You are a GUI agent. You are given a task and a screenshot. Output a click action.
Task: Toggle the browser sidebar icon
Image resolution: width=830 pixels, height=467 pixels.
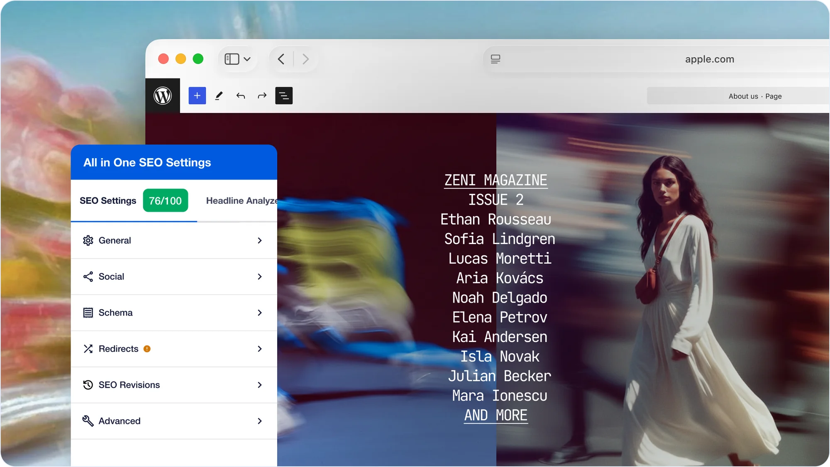[x=232, y=59]
